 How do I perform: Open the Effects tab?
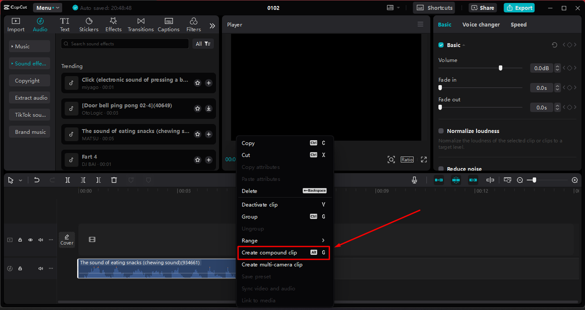pyautogui.click(x=113, y=25)
